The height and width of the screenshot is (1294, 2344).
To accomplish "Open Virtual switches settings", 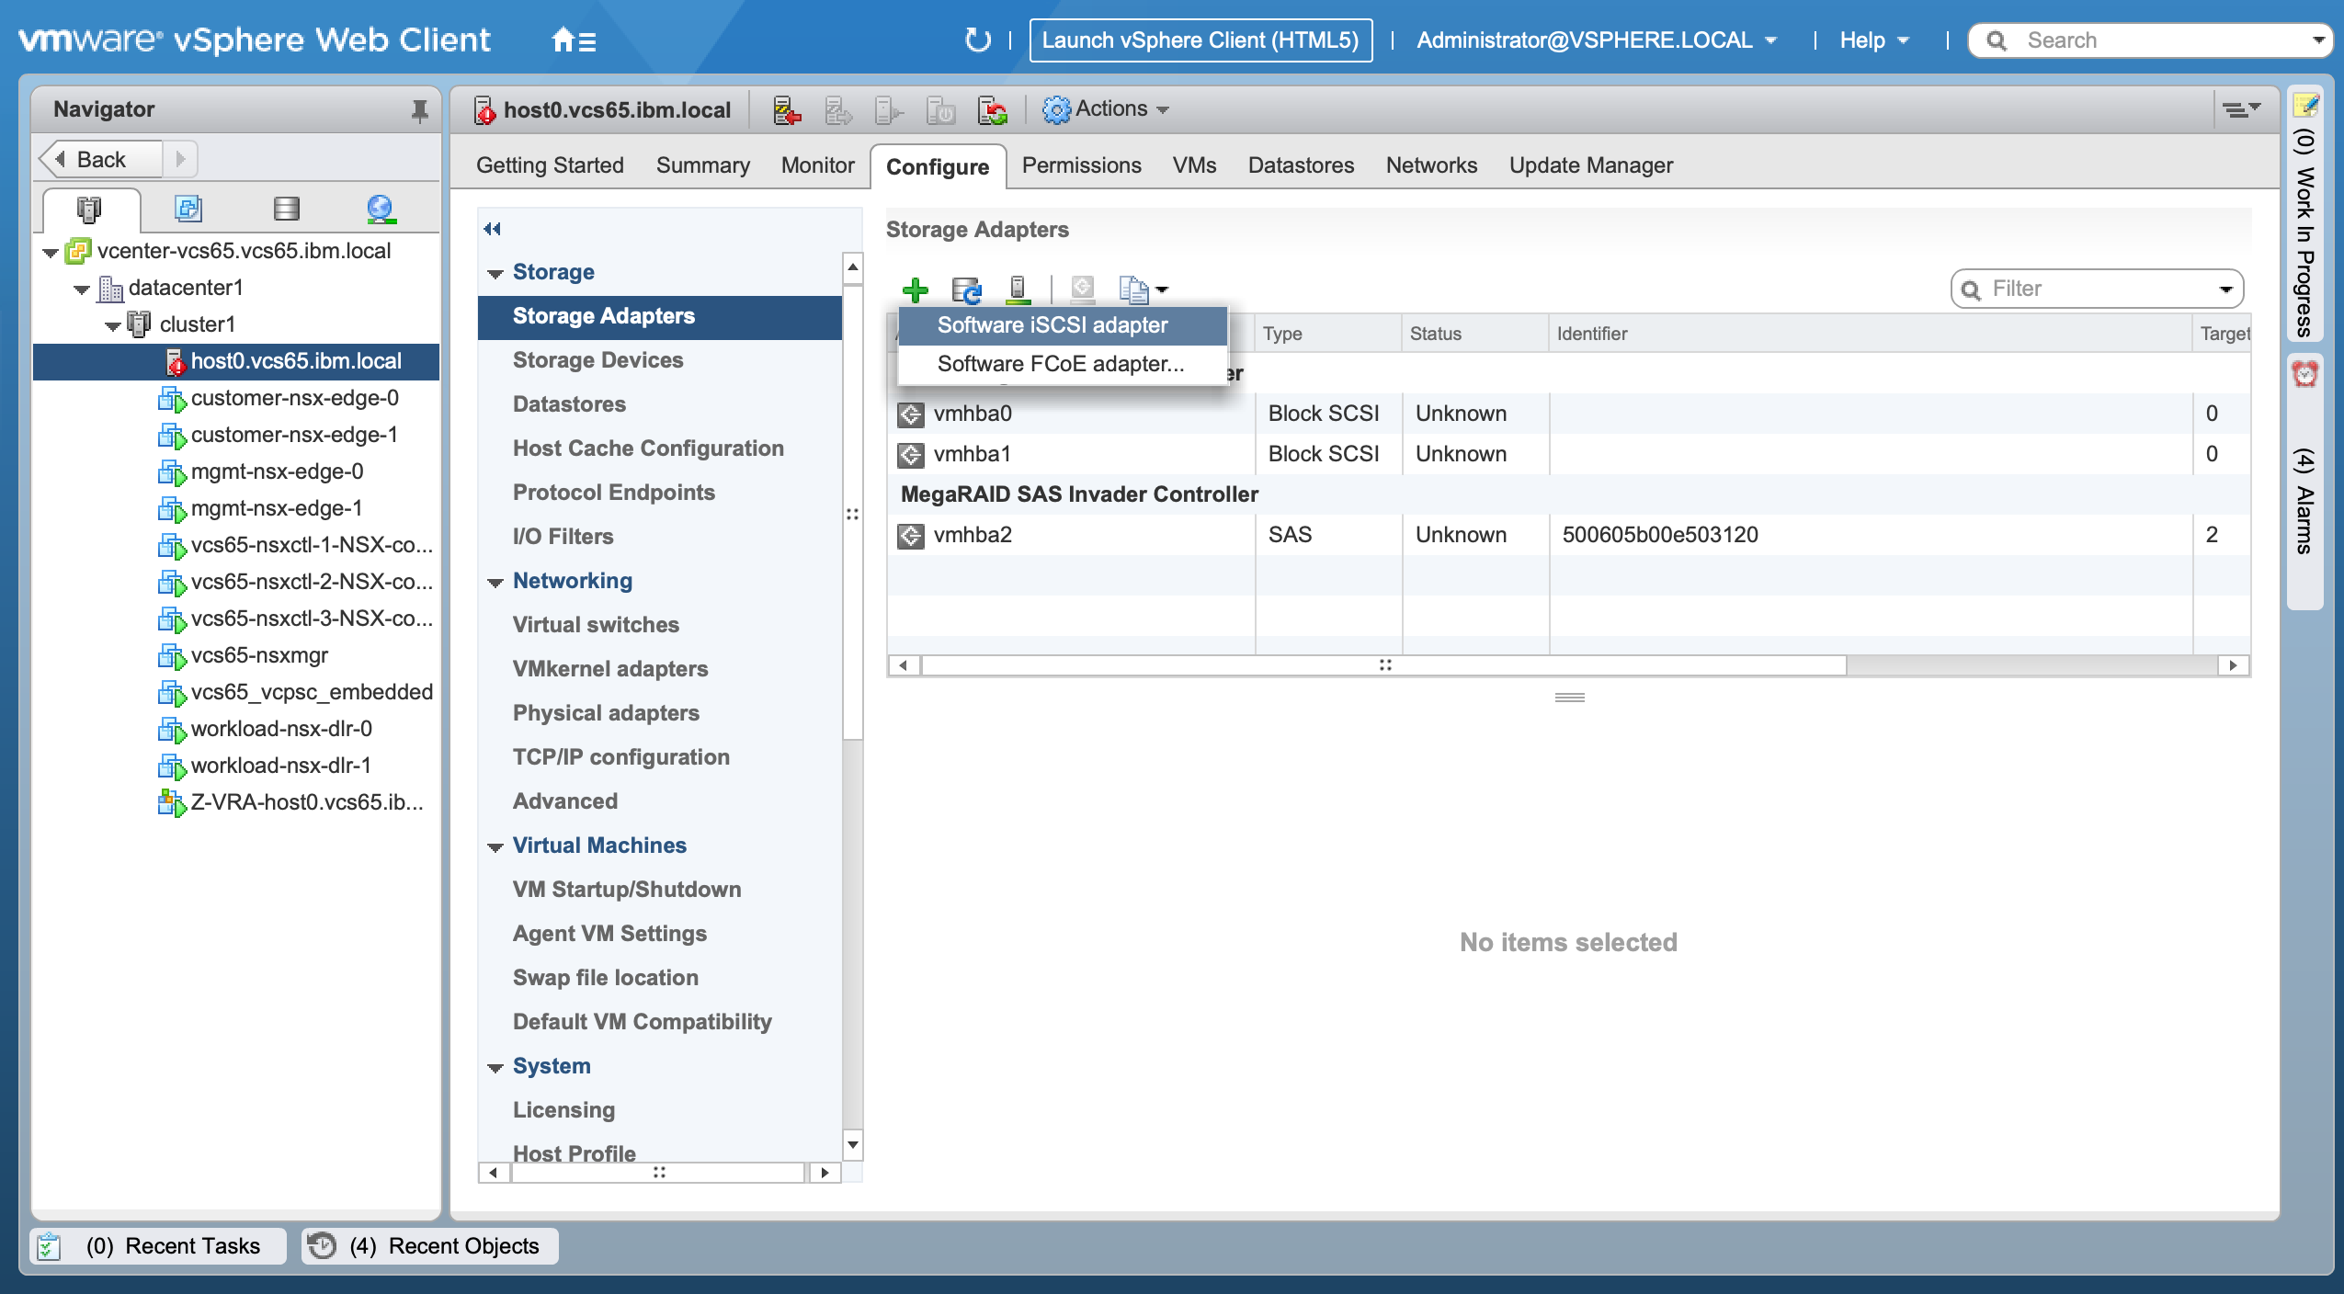I will [x=596, y=625].
